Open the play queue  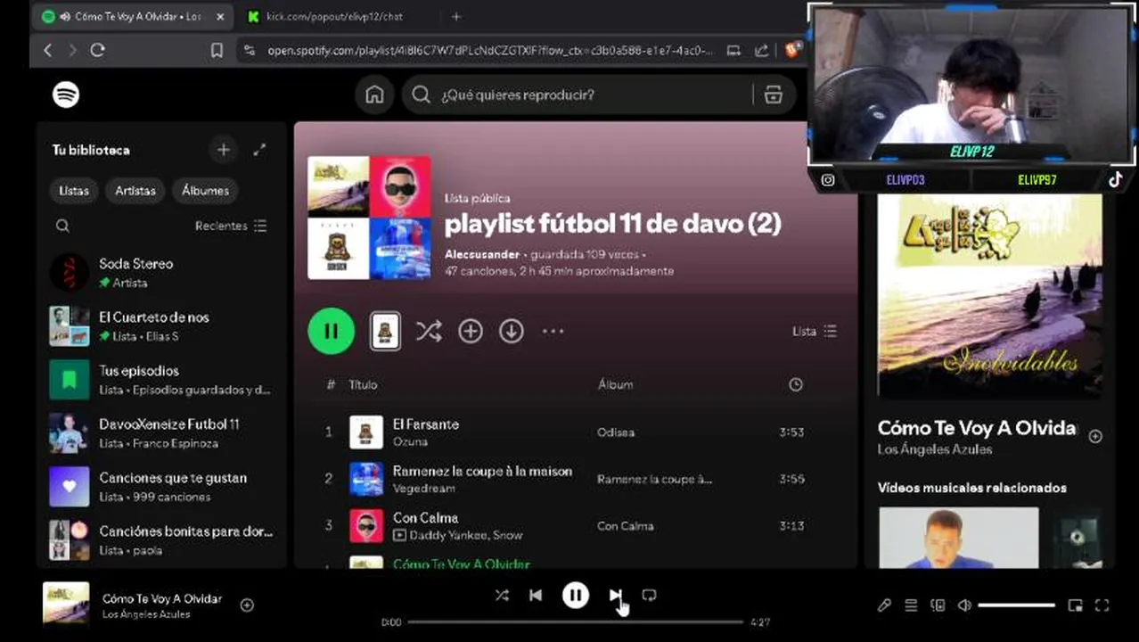point(911,605)
